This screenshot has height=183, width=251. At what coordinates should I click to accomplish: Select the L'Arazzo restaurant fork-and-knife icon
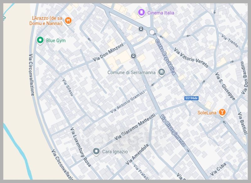68,21
